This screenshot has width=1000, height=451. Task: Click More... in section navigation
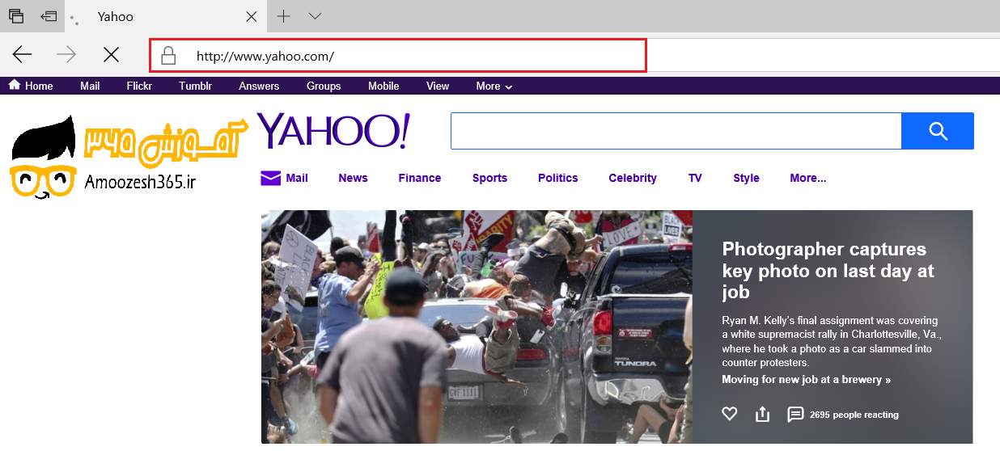click(x=808, y=178)
